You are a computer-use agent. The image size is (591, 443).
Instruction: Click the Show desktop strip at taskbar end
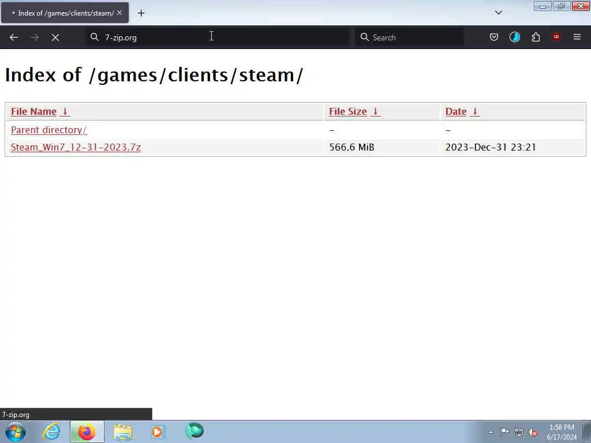pos(587,432)
